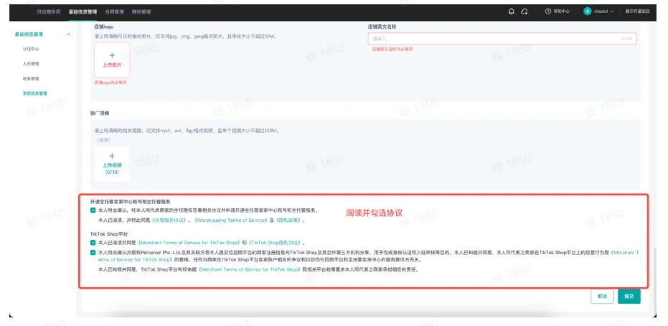This screenshot has height=326, width=668.
Task: Open the sidebar item below 人员管理
Action: (31, 79)
